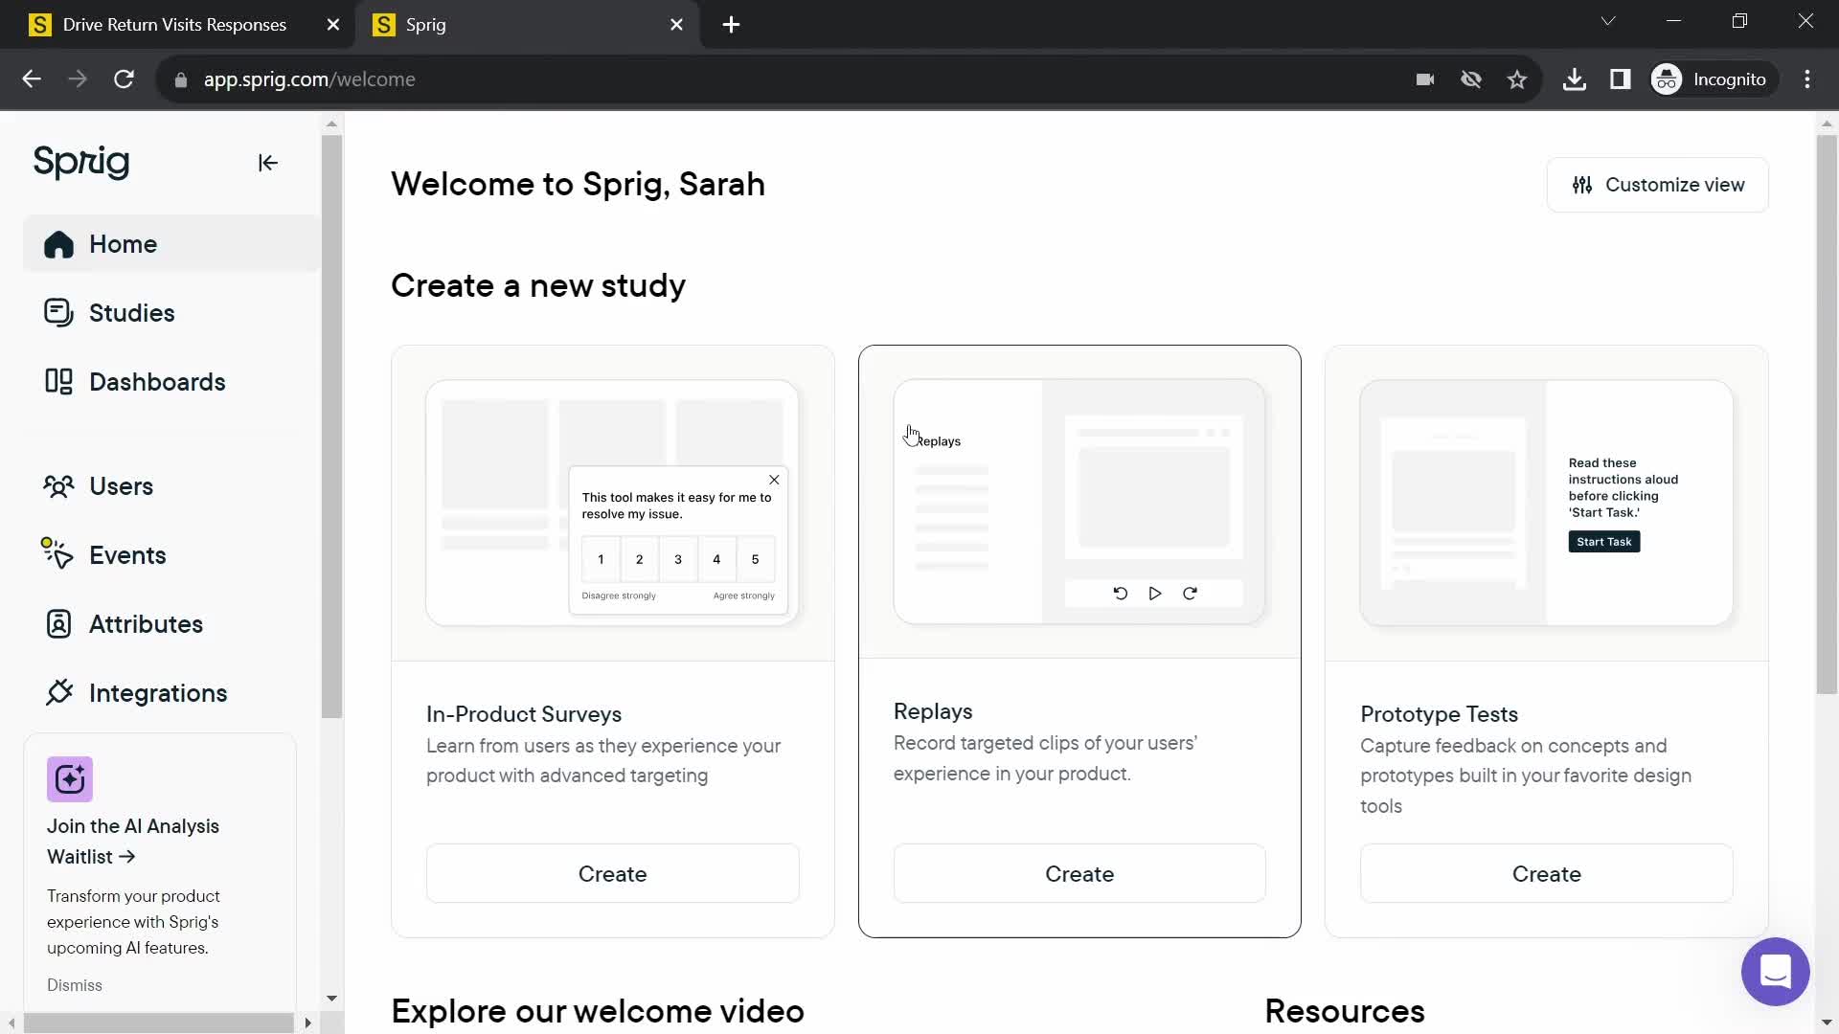Open a new browser tab
This screenshot has width=1839, height=1034.
731,25
